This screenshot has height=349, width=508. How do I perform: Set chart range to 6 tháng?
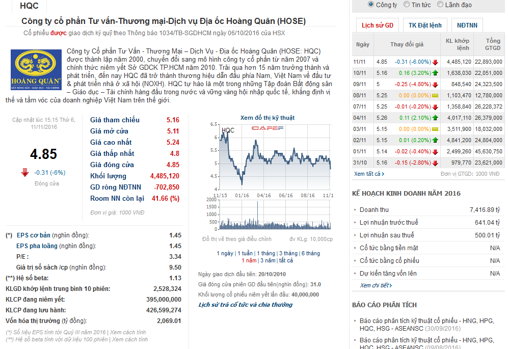coord(311,253)
